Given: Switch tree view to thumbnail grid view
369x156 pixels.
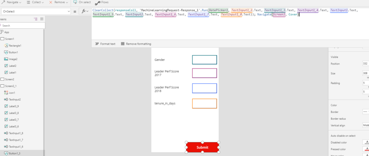Looking at the screenshot, I should [42, 19].
